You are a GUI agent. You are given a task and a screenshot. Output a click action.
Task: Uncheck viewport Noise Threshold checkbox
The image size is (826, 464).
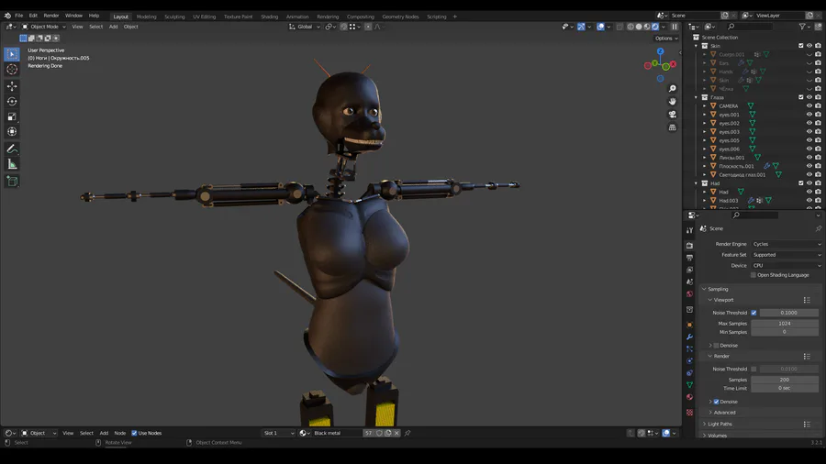[753, 313]
